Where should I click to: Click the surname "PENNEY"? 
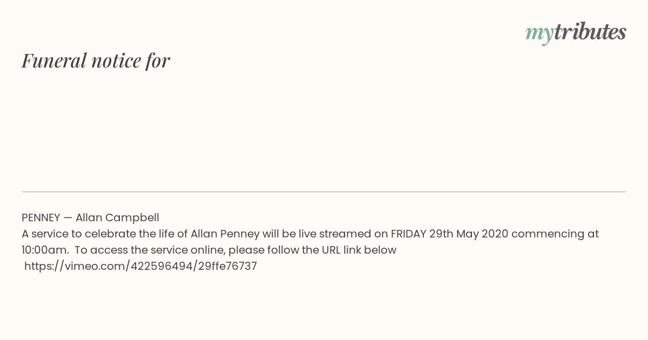(x=40, y=217)
